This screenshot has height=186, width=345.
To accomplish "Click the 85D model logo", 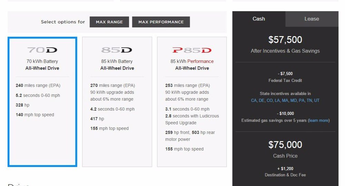I will tap(117, 50).
